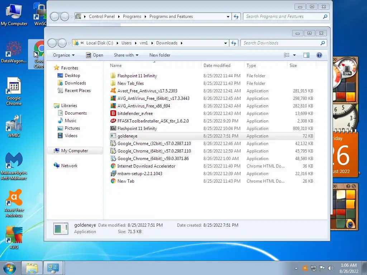Open the New Tab_files folder icon
The height and width of the screenshot is (275, 367).
point(113,83)
